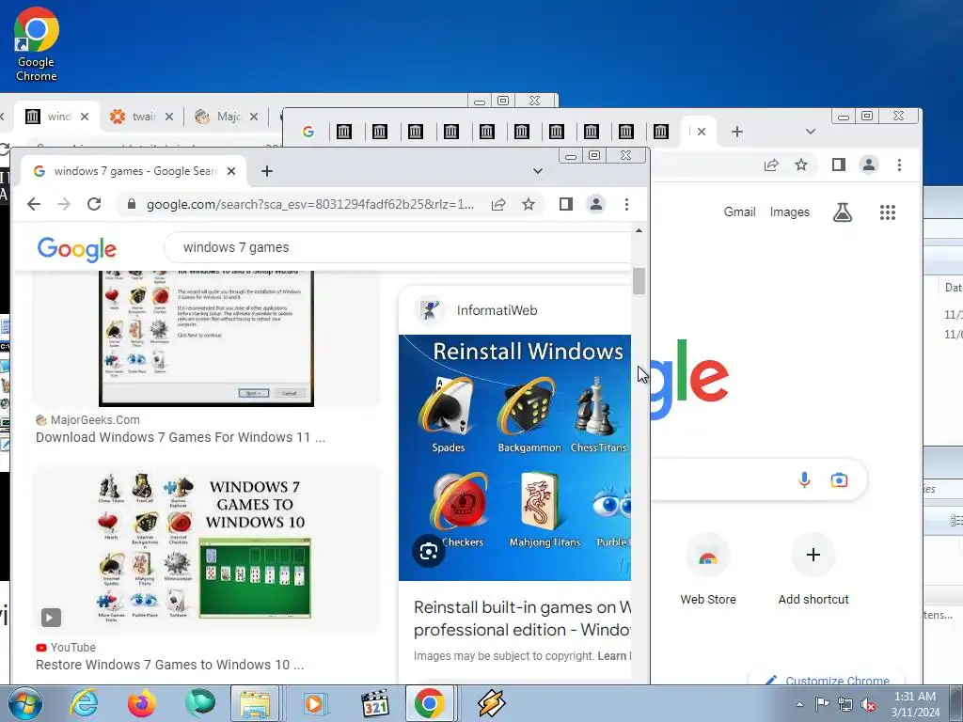Share the page in the middle Chrome window
963x722 pixels.
click(x=771, y=165)
